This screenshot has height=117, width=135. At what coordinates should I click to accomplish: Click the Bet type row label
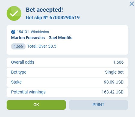[19, 72]
